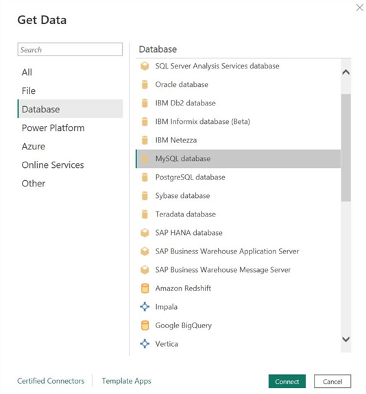Viewport: 366px width, 394px height.
Task: Switch to the File category
Action: tap(70, 91)
